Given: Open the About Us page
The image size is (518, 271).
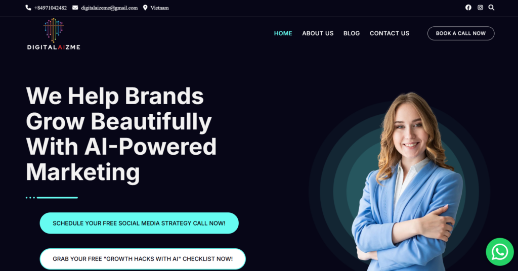Looking at the screenshot, I should click(318, 33).
